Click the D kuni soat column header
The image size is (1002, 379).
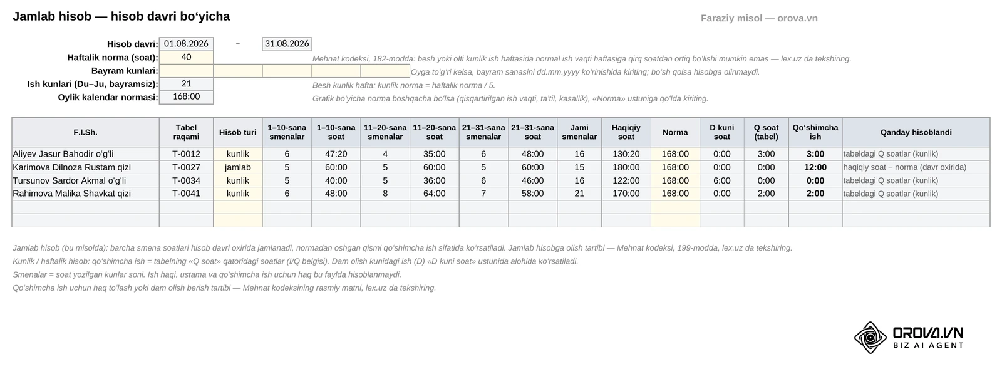(x=722, y=132)
